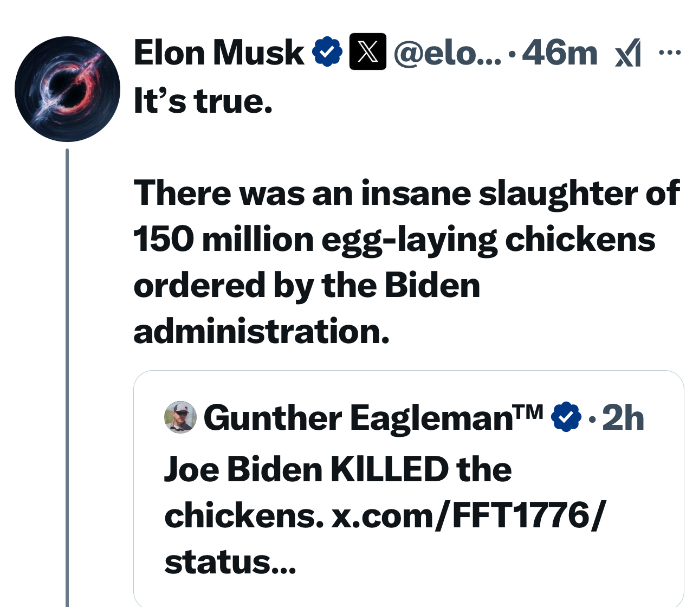Click the Elon Musk display name
Image resolution: width=699 pixels, height=607 pixels.
click(x=219, y=53)
